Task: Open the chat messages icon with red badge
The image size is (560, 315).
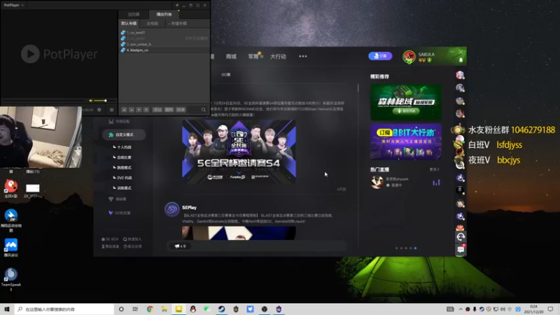Action: 461,249
